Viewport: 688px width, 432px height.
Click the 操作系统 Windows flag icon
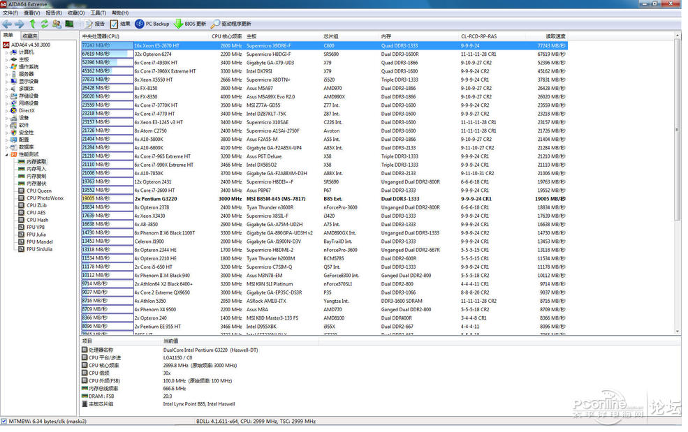click(13, 67)
